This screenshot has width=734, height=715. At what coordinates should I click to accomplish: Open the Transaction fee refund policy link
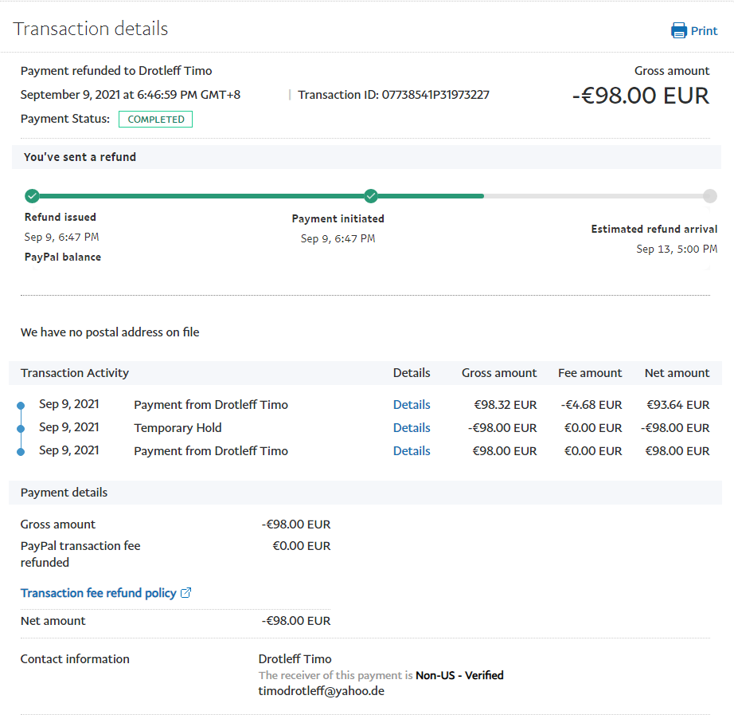click(x=98, y=593)
